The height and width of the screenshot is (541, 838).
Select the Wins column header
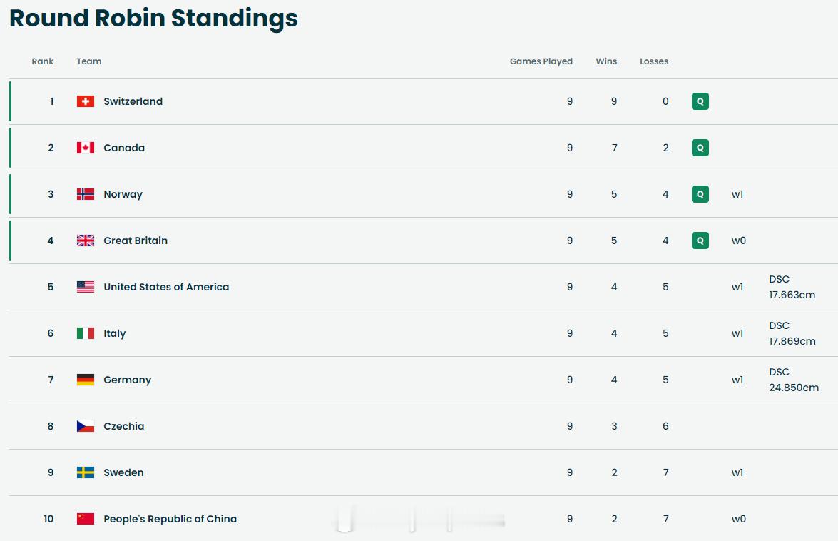click(607, 61)
